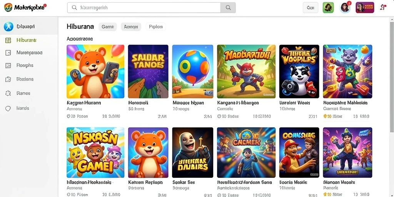This screenshot has height=197, width=394.
Task: Click the magnifier search button
Action: coord(228,8)
